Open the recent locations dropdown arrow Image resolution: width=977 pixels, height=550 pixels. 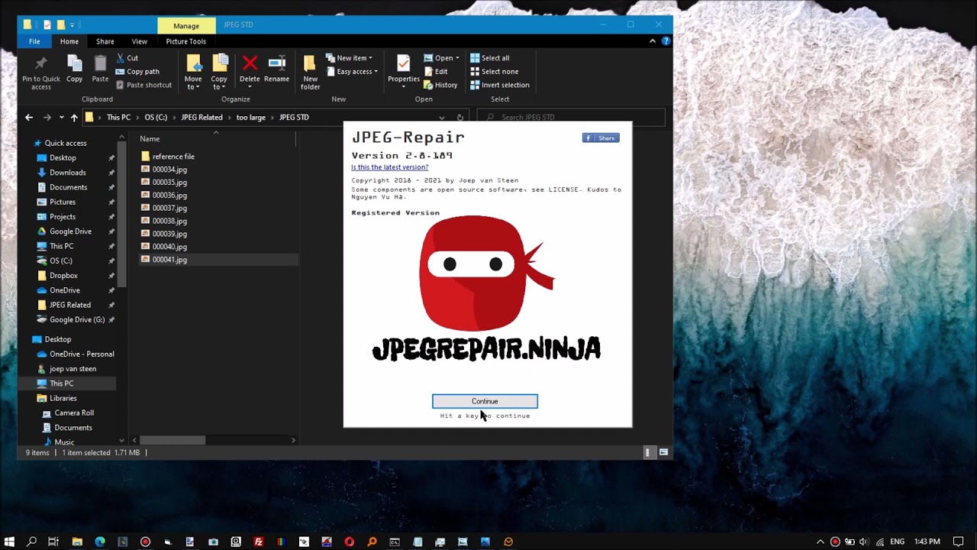click(x=61, y=118)
